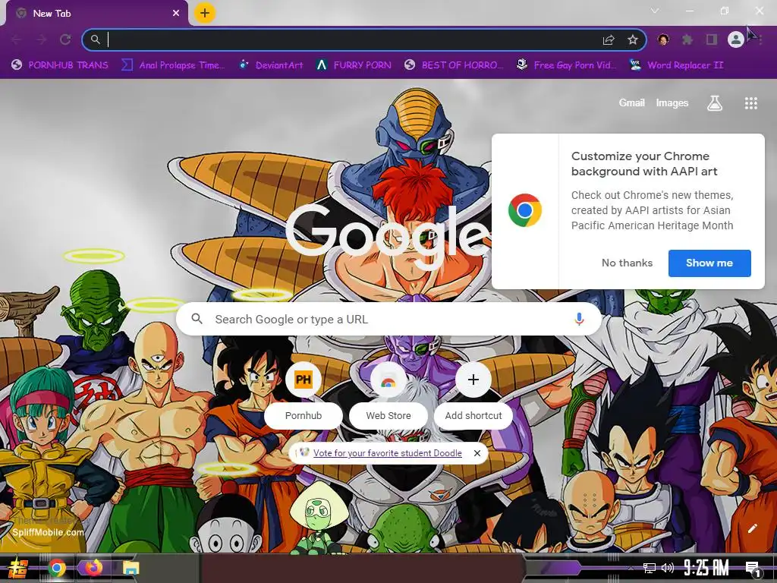Open the Extensions puzzle piece menu
777x583 pixels.
coord(687,39)
